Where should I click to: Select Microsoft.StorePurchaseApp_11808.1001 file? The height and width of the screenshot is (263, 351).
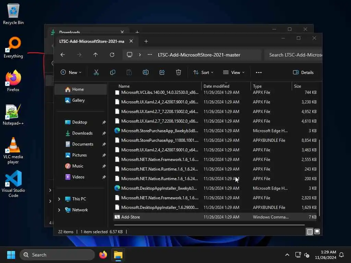215,140
